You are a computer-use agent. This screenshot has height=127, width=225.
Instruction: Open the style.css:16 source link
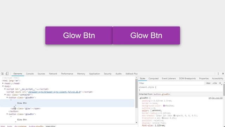point(216,98)
